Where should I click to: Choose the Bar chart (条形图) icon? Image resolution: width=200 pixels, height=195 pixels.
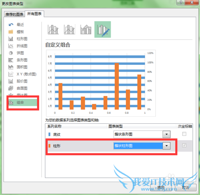tap(11, 60)
